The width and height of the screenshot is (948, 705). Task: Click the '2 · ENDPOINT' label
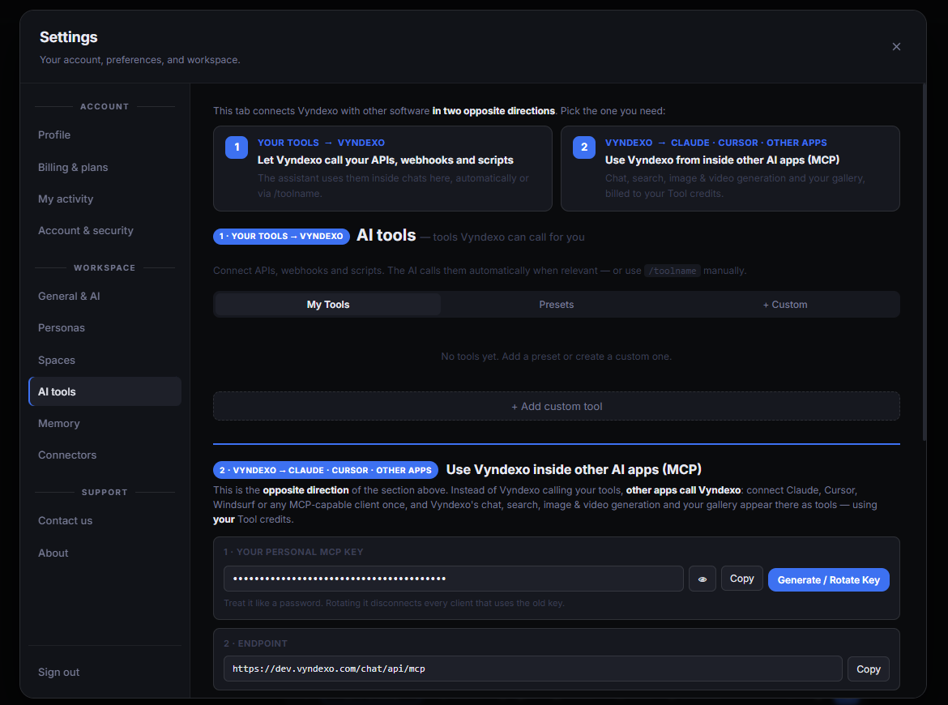pyautogui.click(x=255, y=643)
